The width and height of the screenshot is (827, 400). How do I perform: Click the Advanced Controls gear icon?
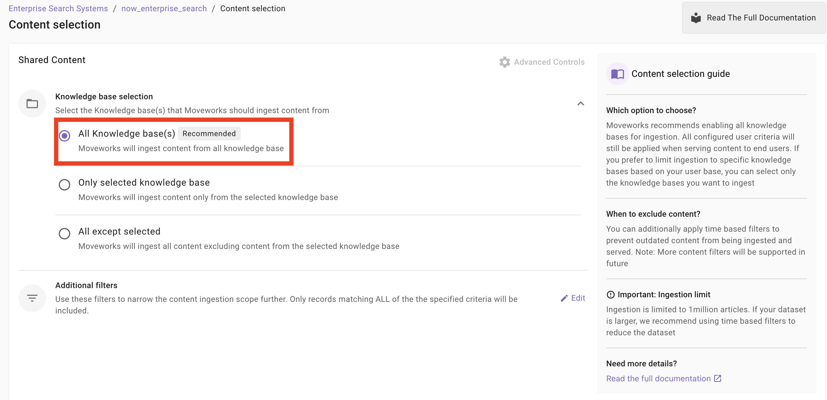(504, 62)
